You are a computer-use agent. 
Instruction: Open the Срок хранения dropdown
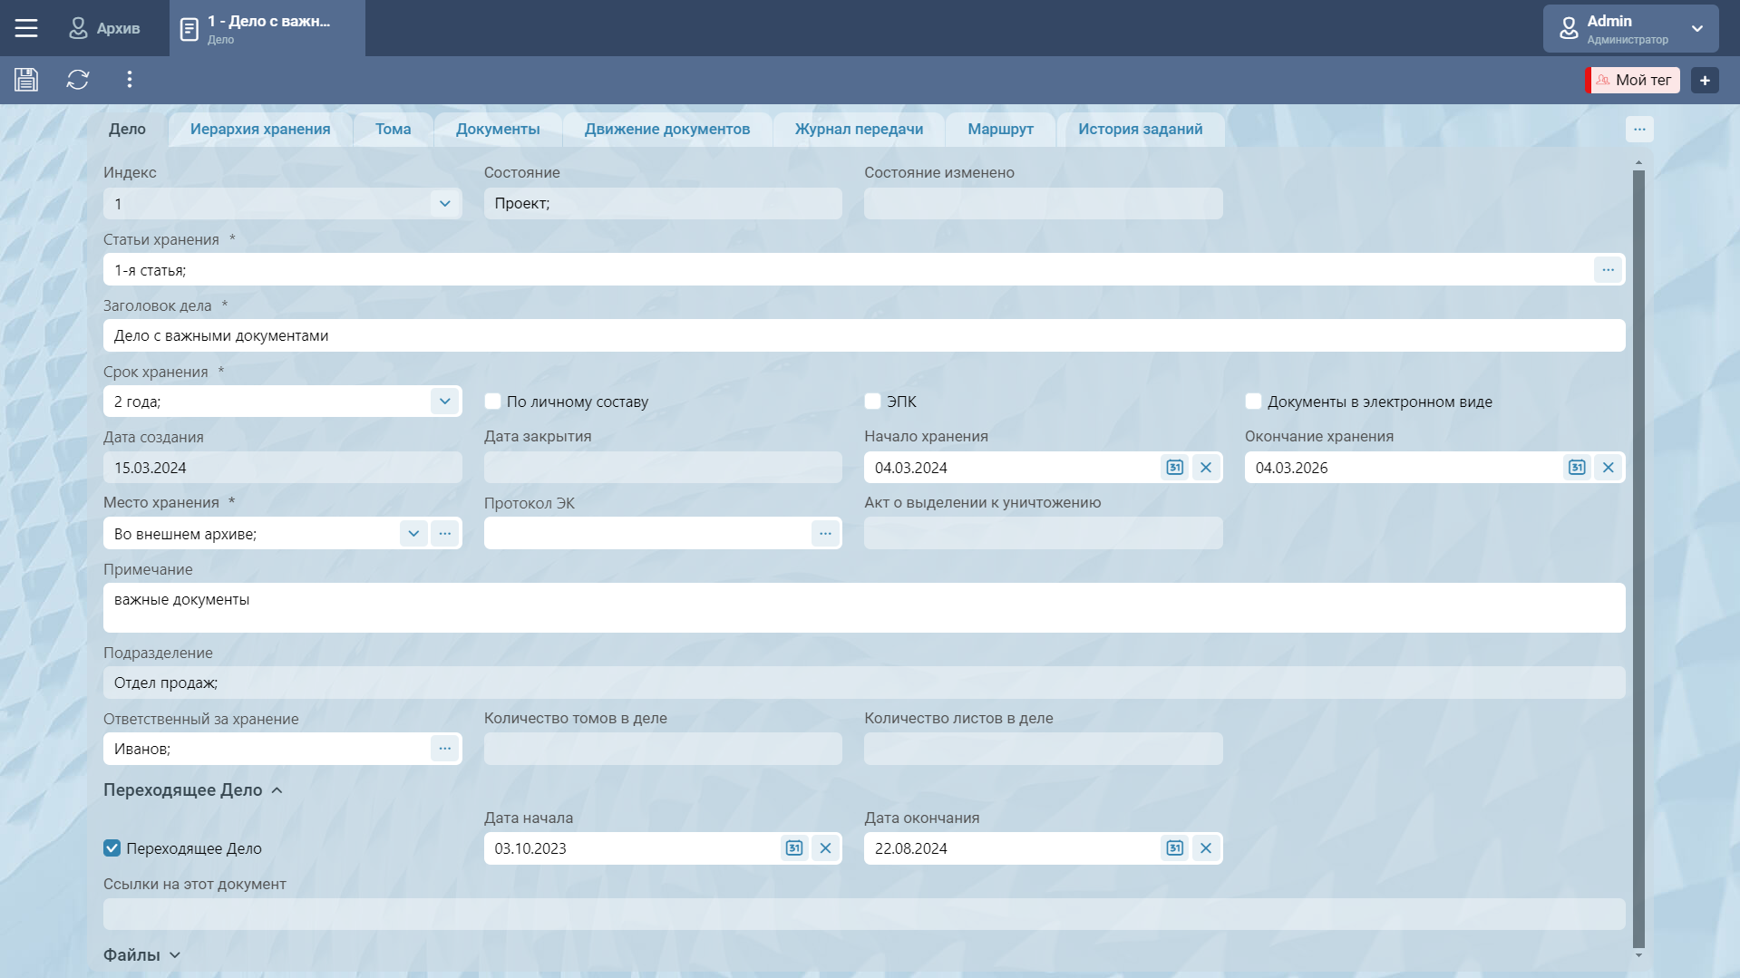(x=444, y=402)
